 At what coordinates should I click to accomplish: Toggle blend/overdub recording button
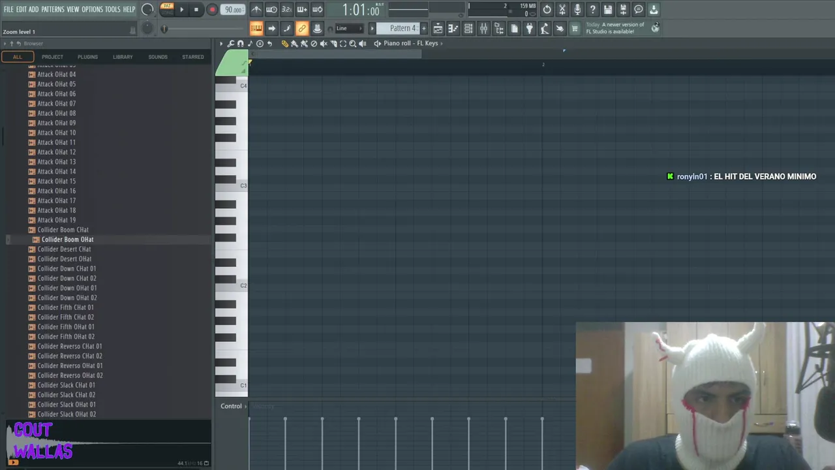(301, 10)
